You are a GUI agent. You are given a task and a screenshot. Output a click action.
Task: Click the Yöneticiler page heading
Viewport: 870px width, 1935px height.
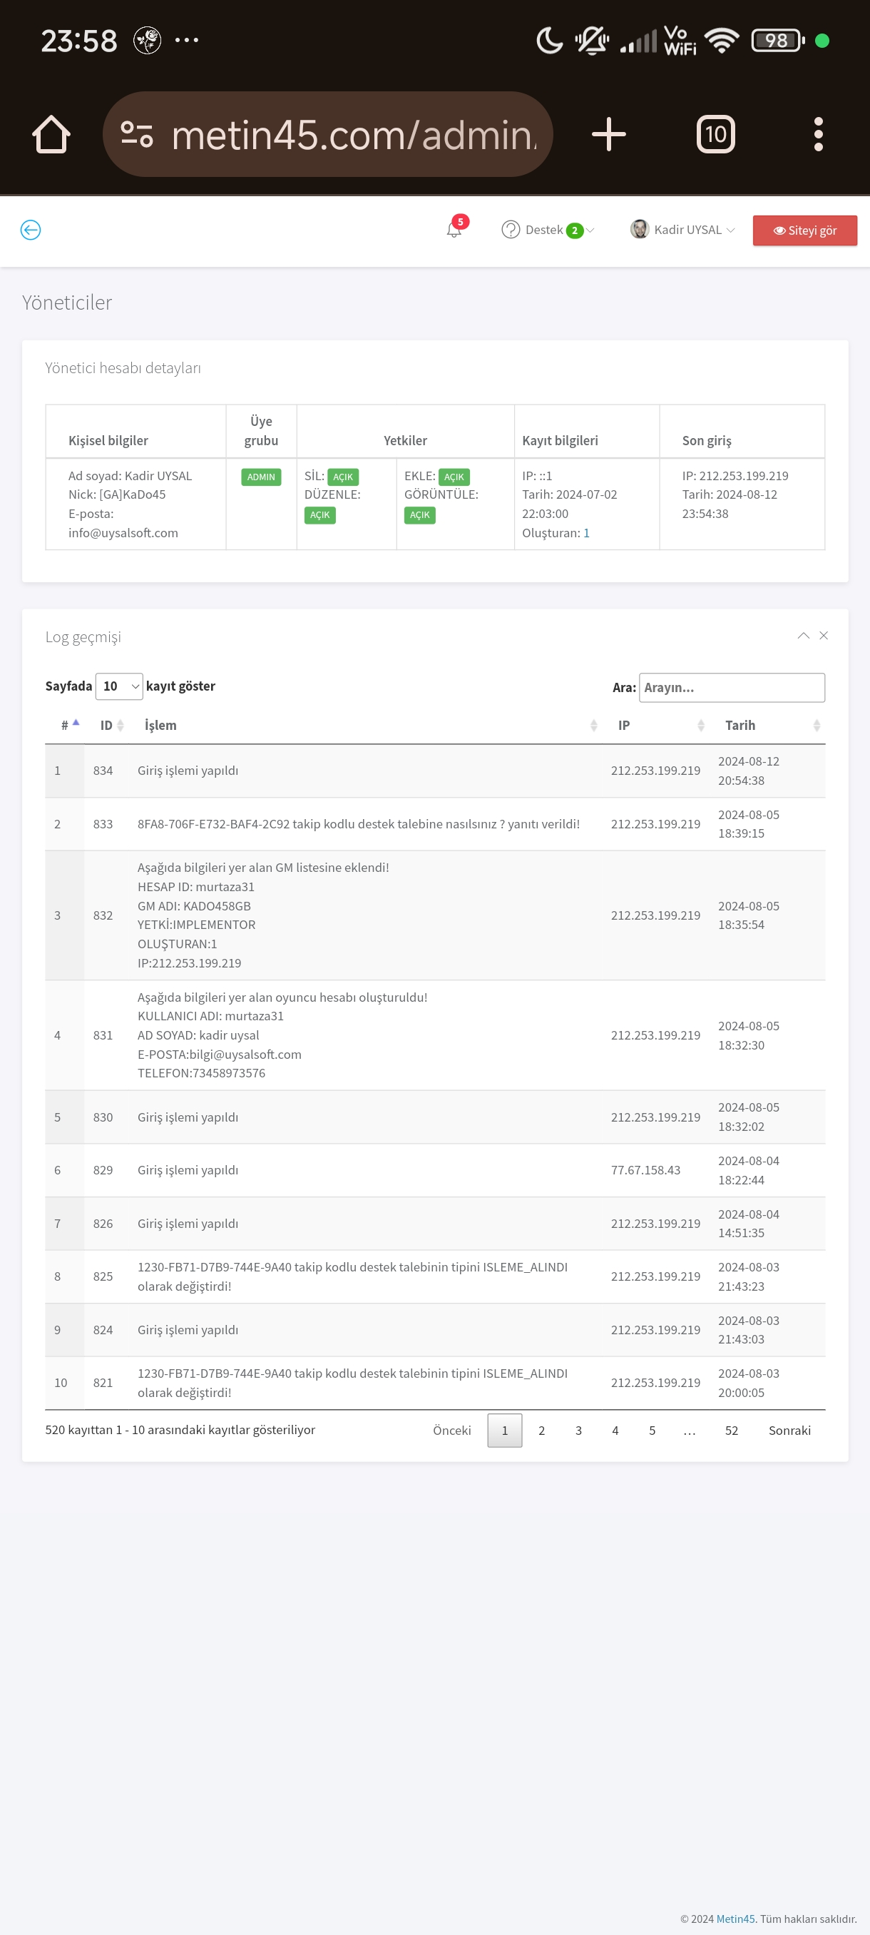tap(67, 302)
